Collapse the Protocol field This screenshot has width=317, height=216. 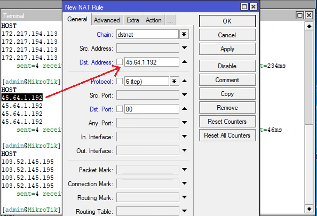click(x=184, y=81)
